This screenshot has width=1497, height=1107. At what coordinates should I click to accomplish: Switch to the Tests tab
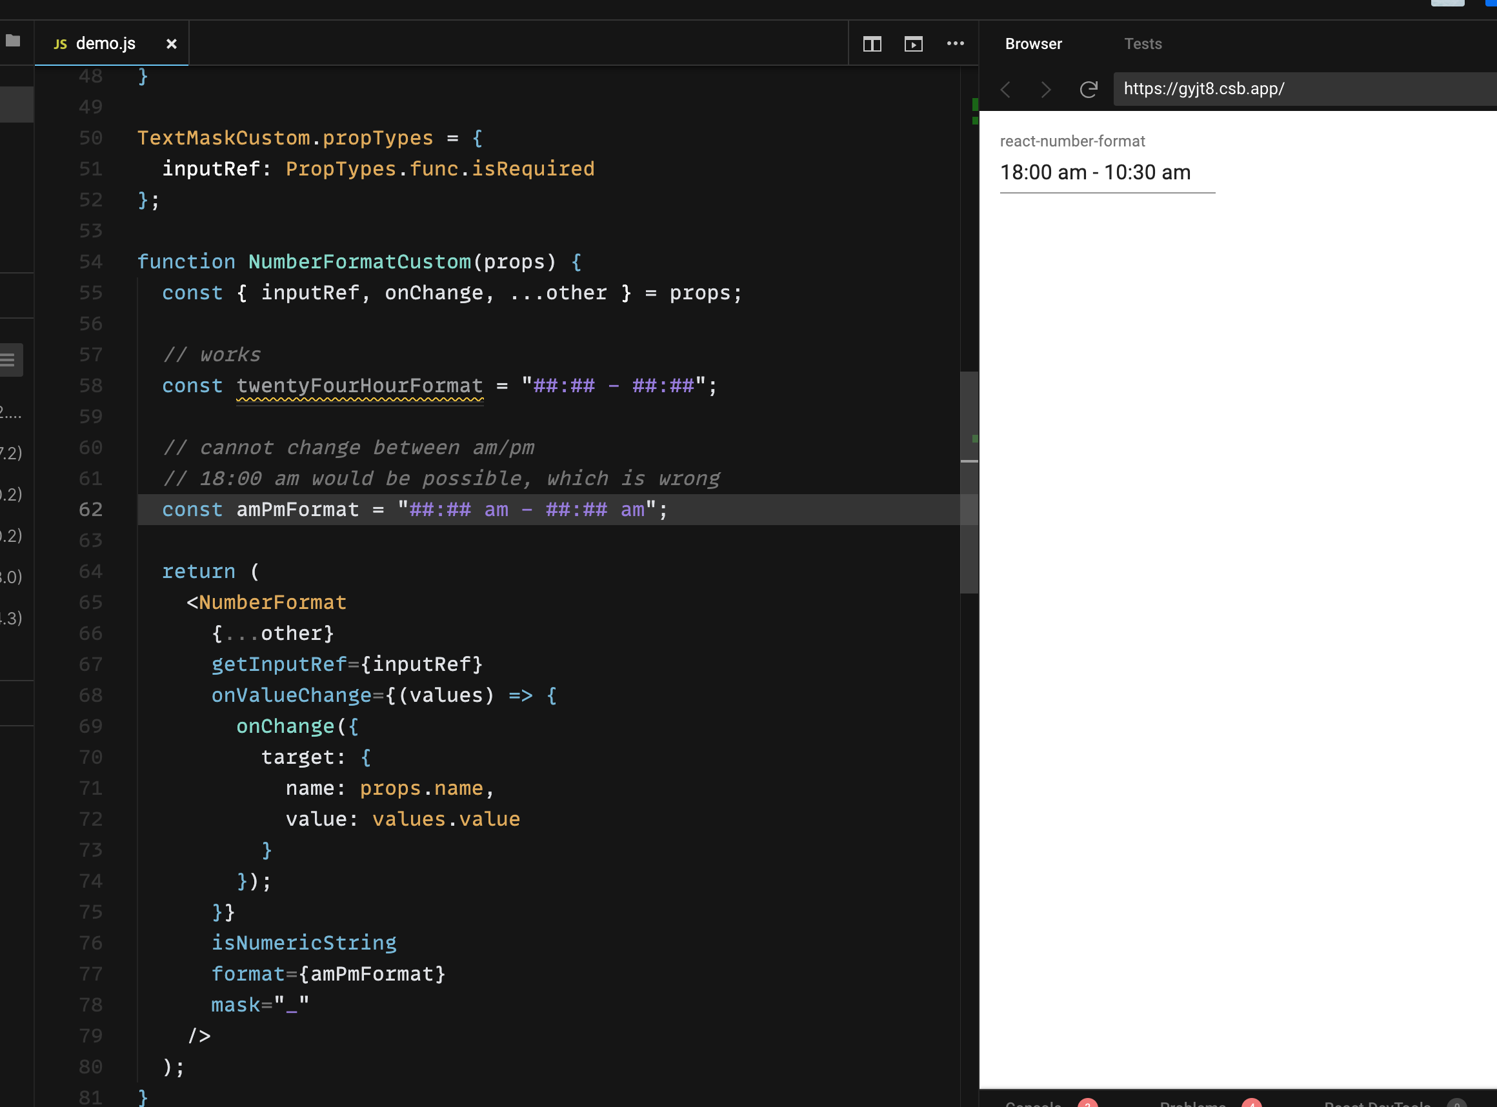point(1143,44)
